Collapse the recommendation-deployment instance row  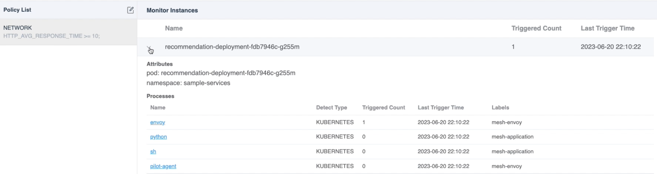click(149, 48)
